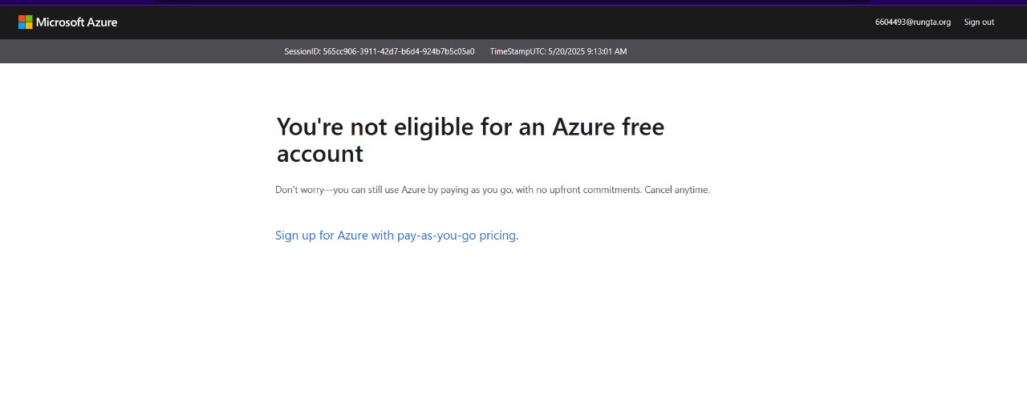Image resolution: width=1027 pixels, height=407 pixels.
Task: Click the Microsoft four-square logo icon
Action: pyautogui.click(x=26, y=22)
